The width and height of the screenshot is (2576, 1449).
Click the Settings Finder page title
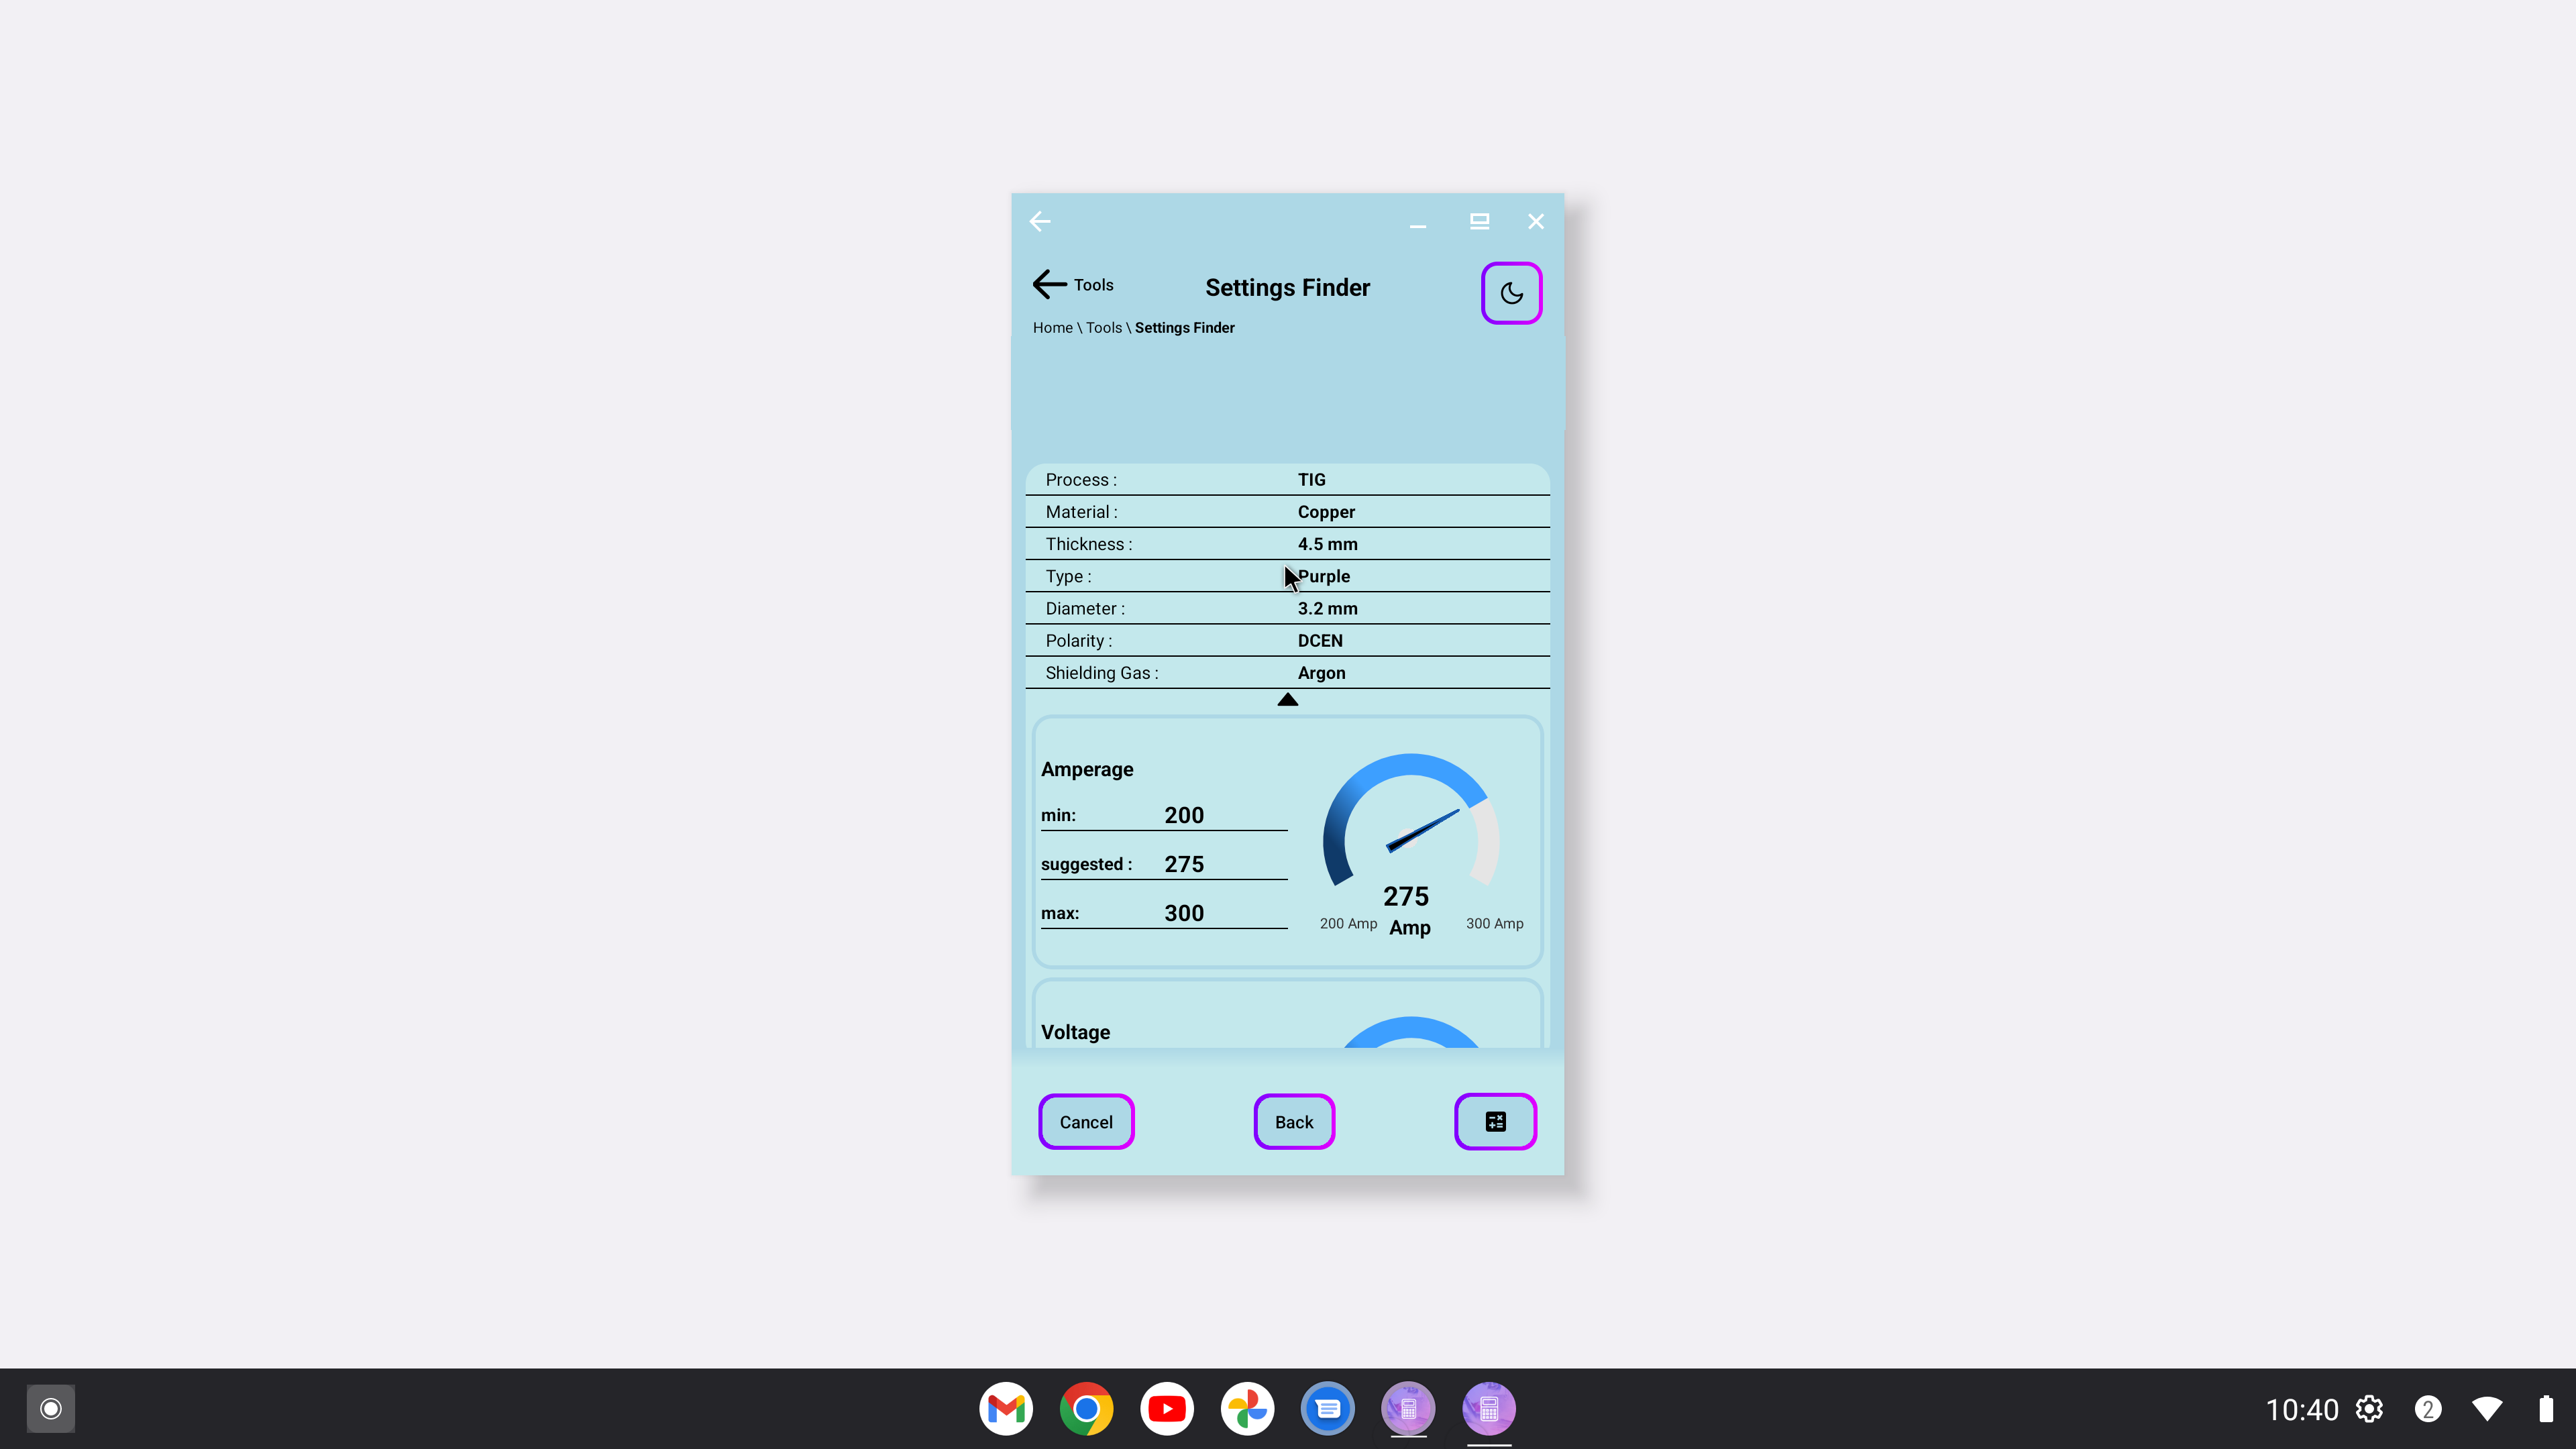1287,288
